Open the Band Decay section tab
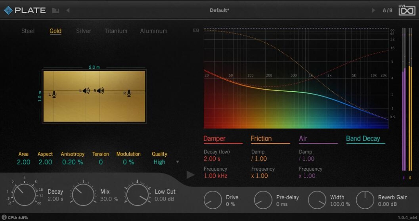 [x=363, y=138]
